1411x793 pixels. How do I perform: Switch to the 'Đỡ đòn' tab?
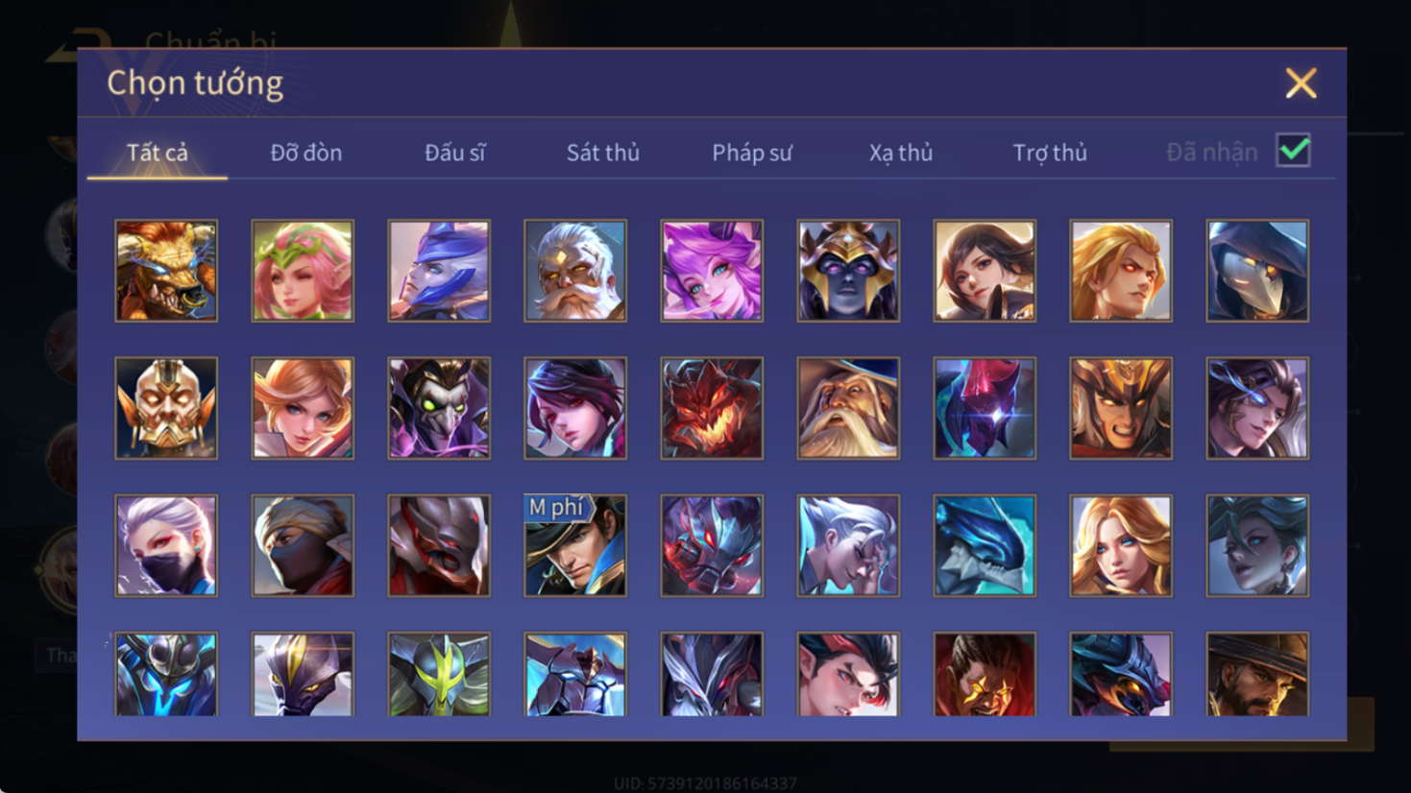pyautogui.click(x=305, y=153)
